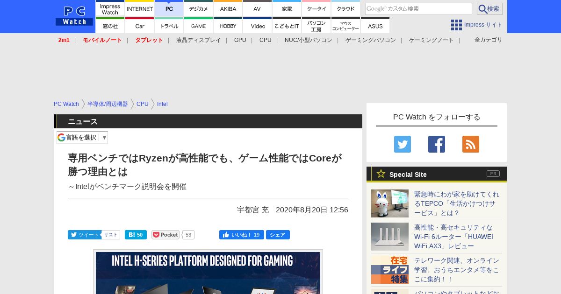Screen dimensions: 561x294
Task: Open the Facebook follow icon
Action: click(437, 144)
